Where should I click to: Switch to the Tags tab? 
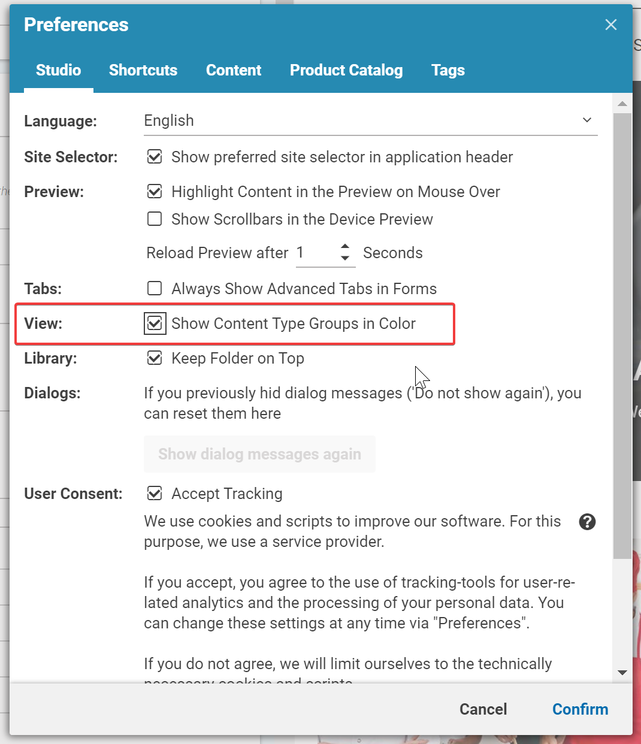coord(448,70)
